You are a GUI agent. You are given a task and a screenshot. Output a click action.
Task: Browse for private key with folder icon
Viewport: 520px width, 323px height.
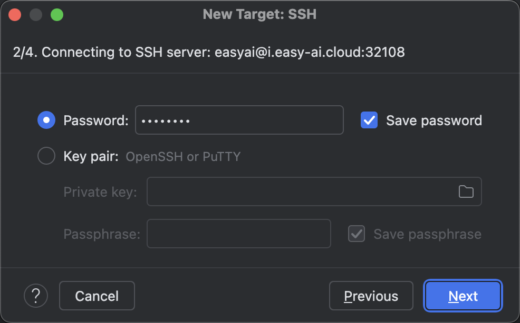pyautogui.click(x=466, y=191)
